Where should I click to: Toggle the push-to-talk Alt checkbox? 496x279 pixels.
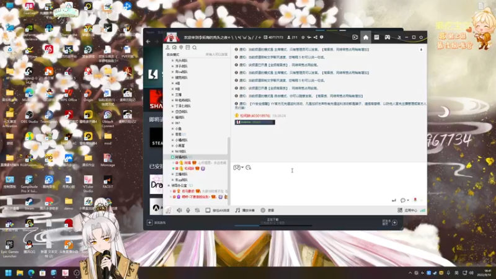(x=208, y=210)
